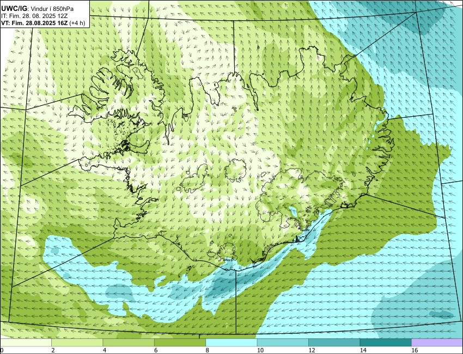The image size is (463, 354).
Task: Click the legend value '14'
Action: (363, 350)
